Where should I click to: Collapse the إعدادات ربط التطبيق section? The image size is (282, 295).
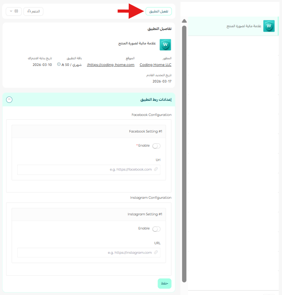pyautogui.click(x=9, y=99)
